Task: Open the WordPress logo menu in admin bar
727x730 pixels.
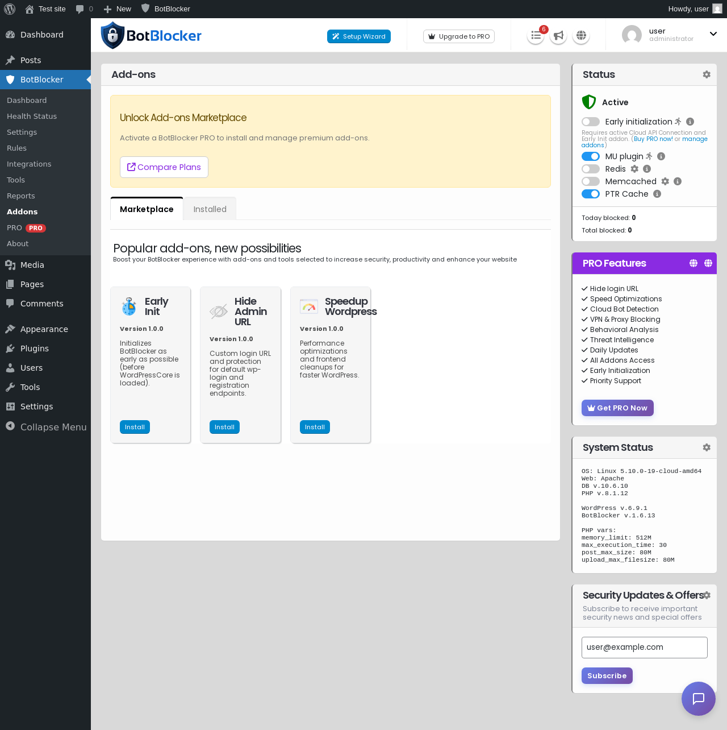Action: click(x=10, y=9)
